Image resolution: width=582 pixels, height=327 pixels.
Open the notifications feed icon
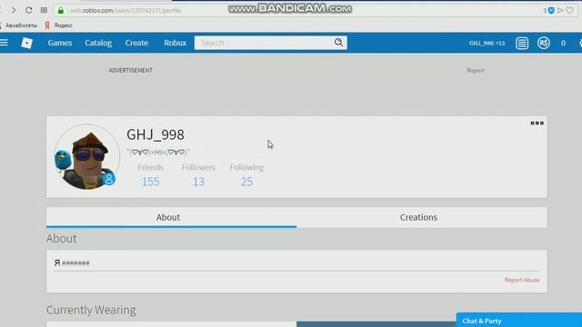[521, 43]
